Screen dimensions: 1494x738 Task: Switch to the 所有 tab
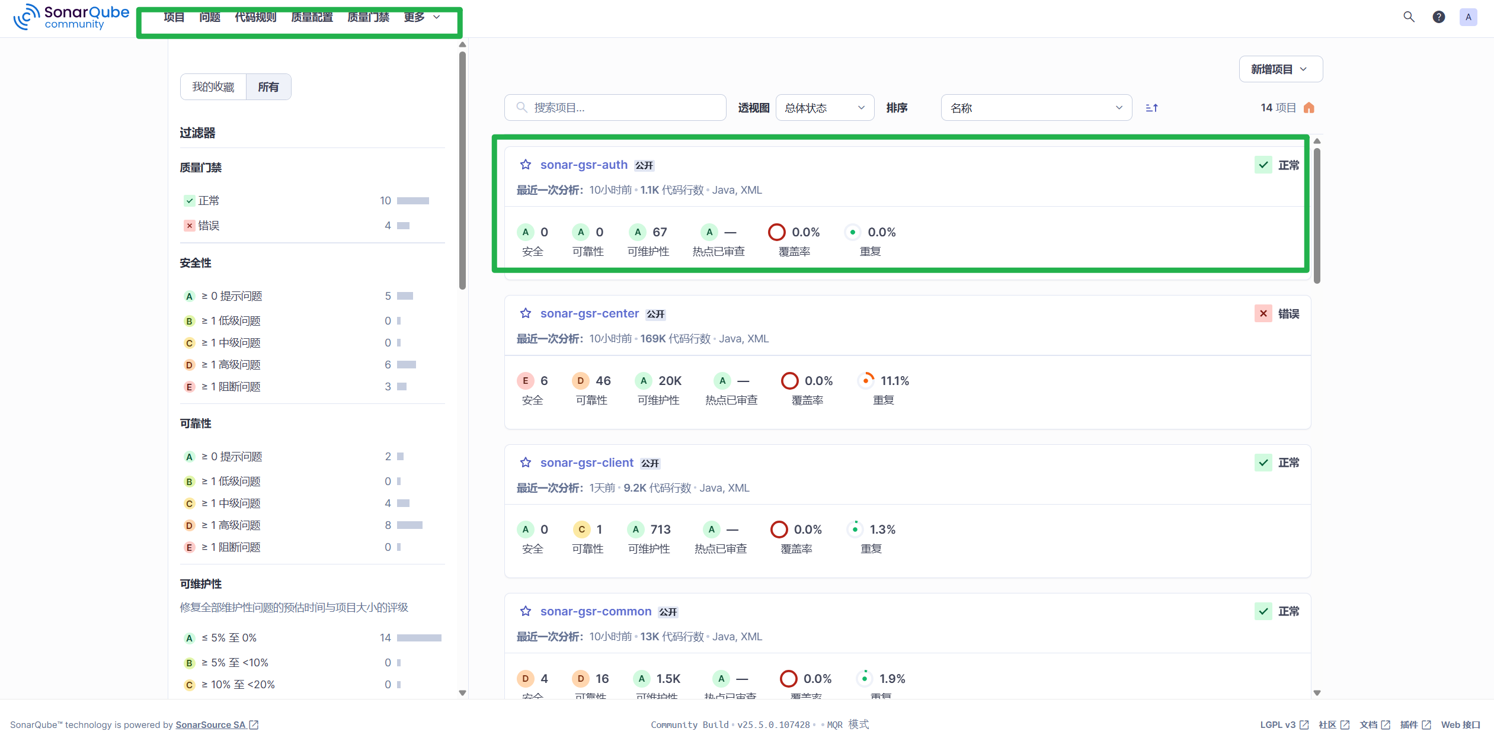[x=268, y=87]
